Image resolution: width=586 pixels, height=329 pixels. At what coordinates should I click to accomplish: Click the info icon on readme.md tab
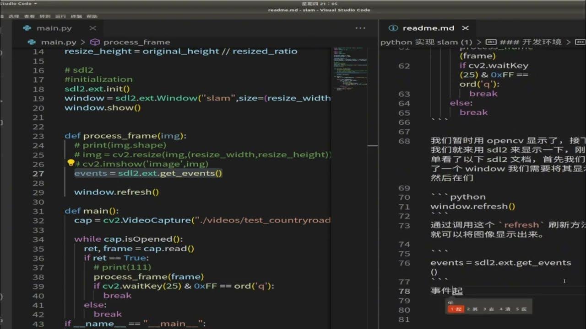coord(392,28)
